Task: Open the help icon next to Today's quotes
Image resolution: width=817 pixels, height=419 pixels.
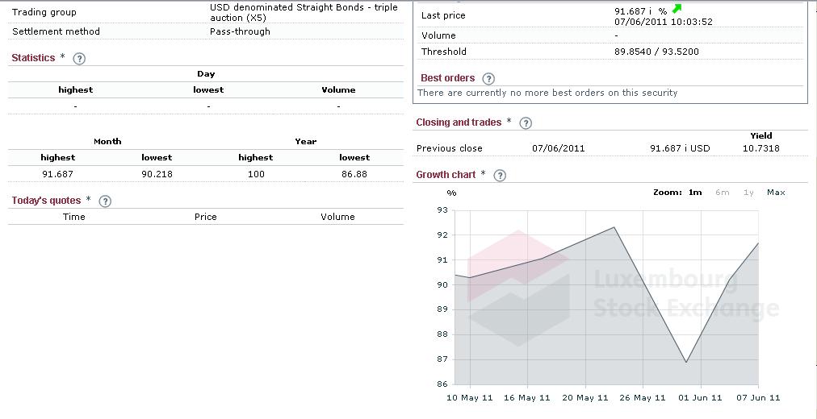Action: click(x=105, y=201)
